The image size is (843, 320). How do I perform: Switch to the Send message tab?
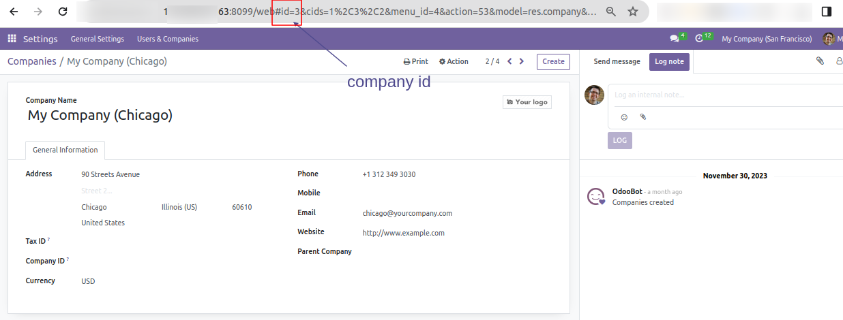[x=617, y=61]
